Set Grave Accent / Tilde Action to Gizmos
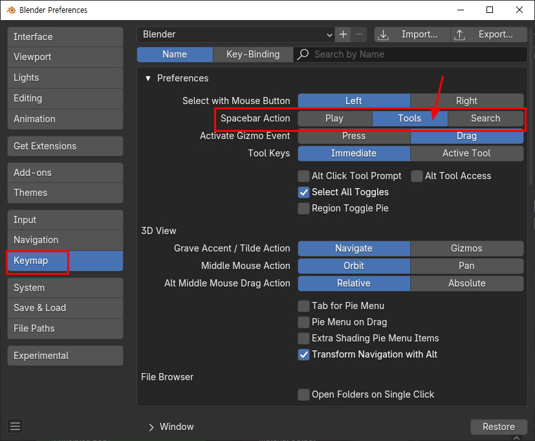Viewport: 535px width, 441px height. coord(467,248)
